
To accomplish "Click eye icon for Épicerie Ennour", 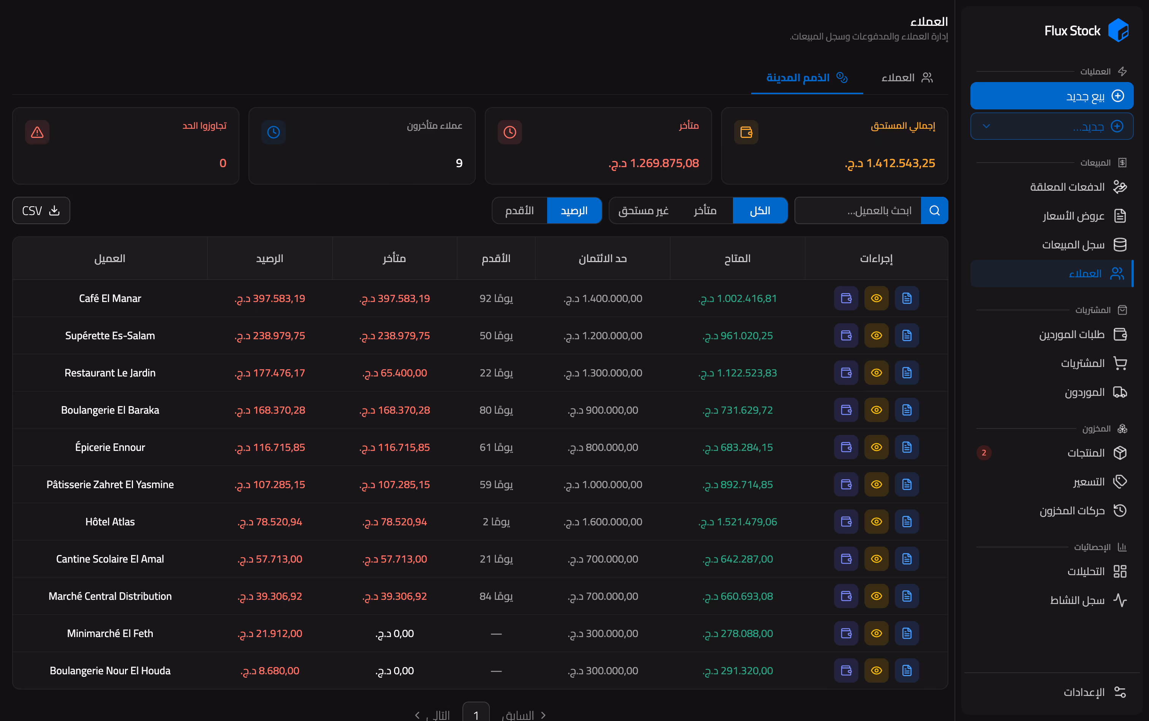I will tap(876, 447).
